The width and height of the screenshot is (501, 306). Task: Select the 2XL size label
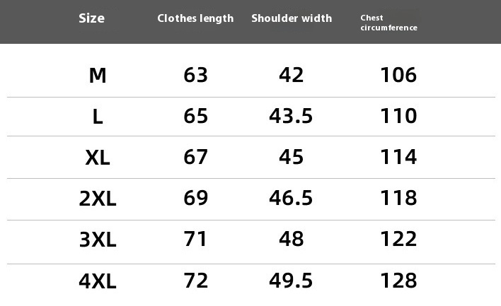98,199
